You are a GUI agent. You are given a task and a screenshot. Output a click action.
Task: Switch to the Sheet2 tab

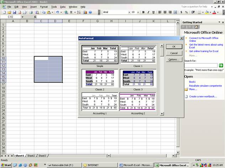click(x=31, y=156)
